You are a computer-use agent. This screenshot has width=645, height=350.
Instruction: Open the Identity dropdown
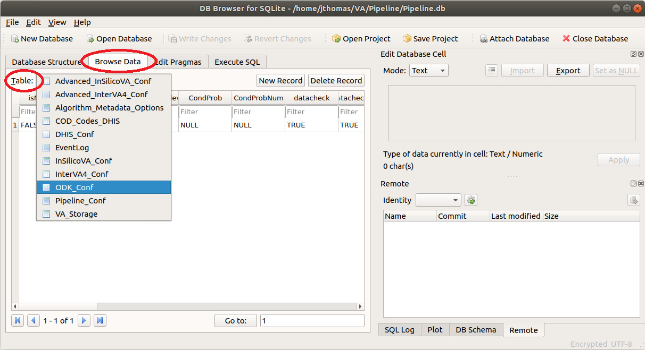tap(439, 200)
